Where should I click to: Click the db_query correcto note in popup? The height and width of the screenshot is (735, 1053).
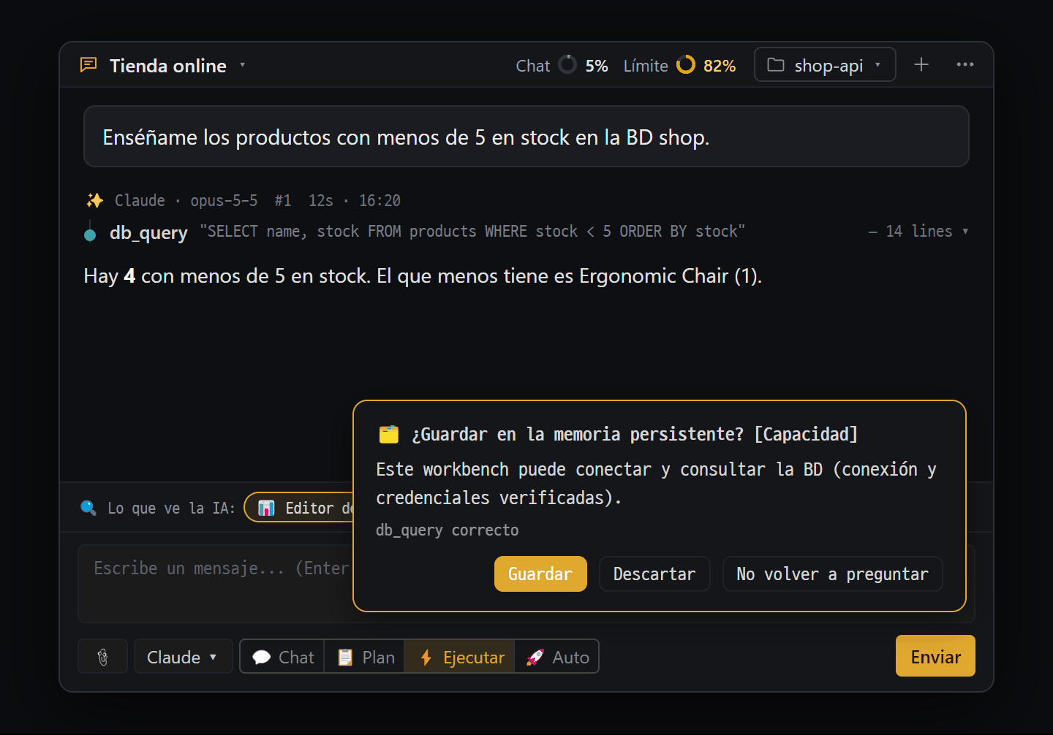(x=447, y=530)
